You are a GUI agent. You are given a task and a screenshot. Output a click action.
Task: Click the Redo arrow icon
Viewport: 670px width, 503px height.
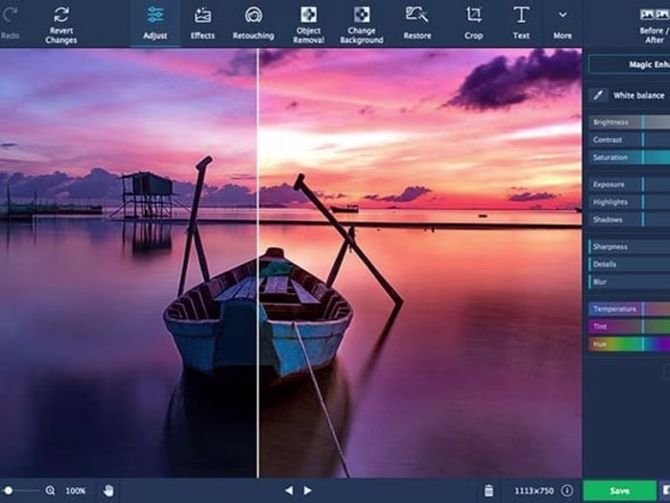coord(10,14)
